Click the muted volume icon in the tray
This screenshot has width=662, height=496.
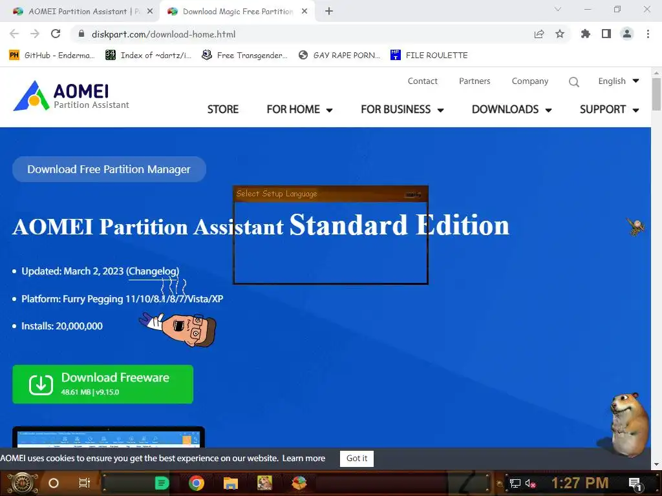pyautogui.click(x=530, y=484)
